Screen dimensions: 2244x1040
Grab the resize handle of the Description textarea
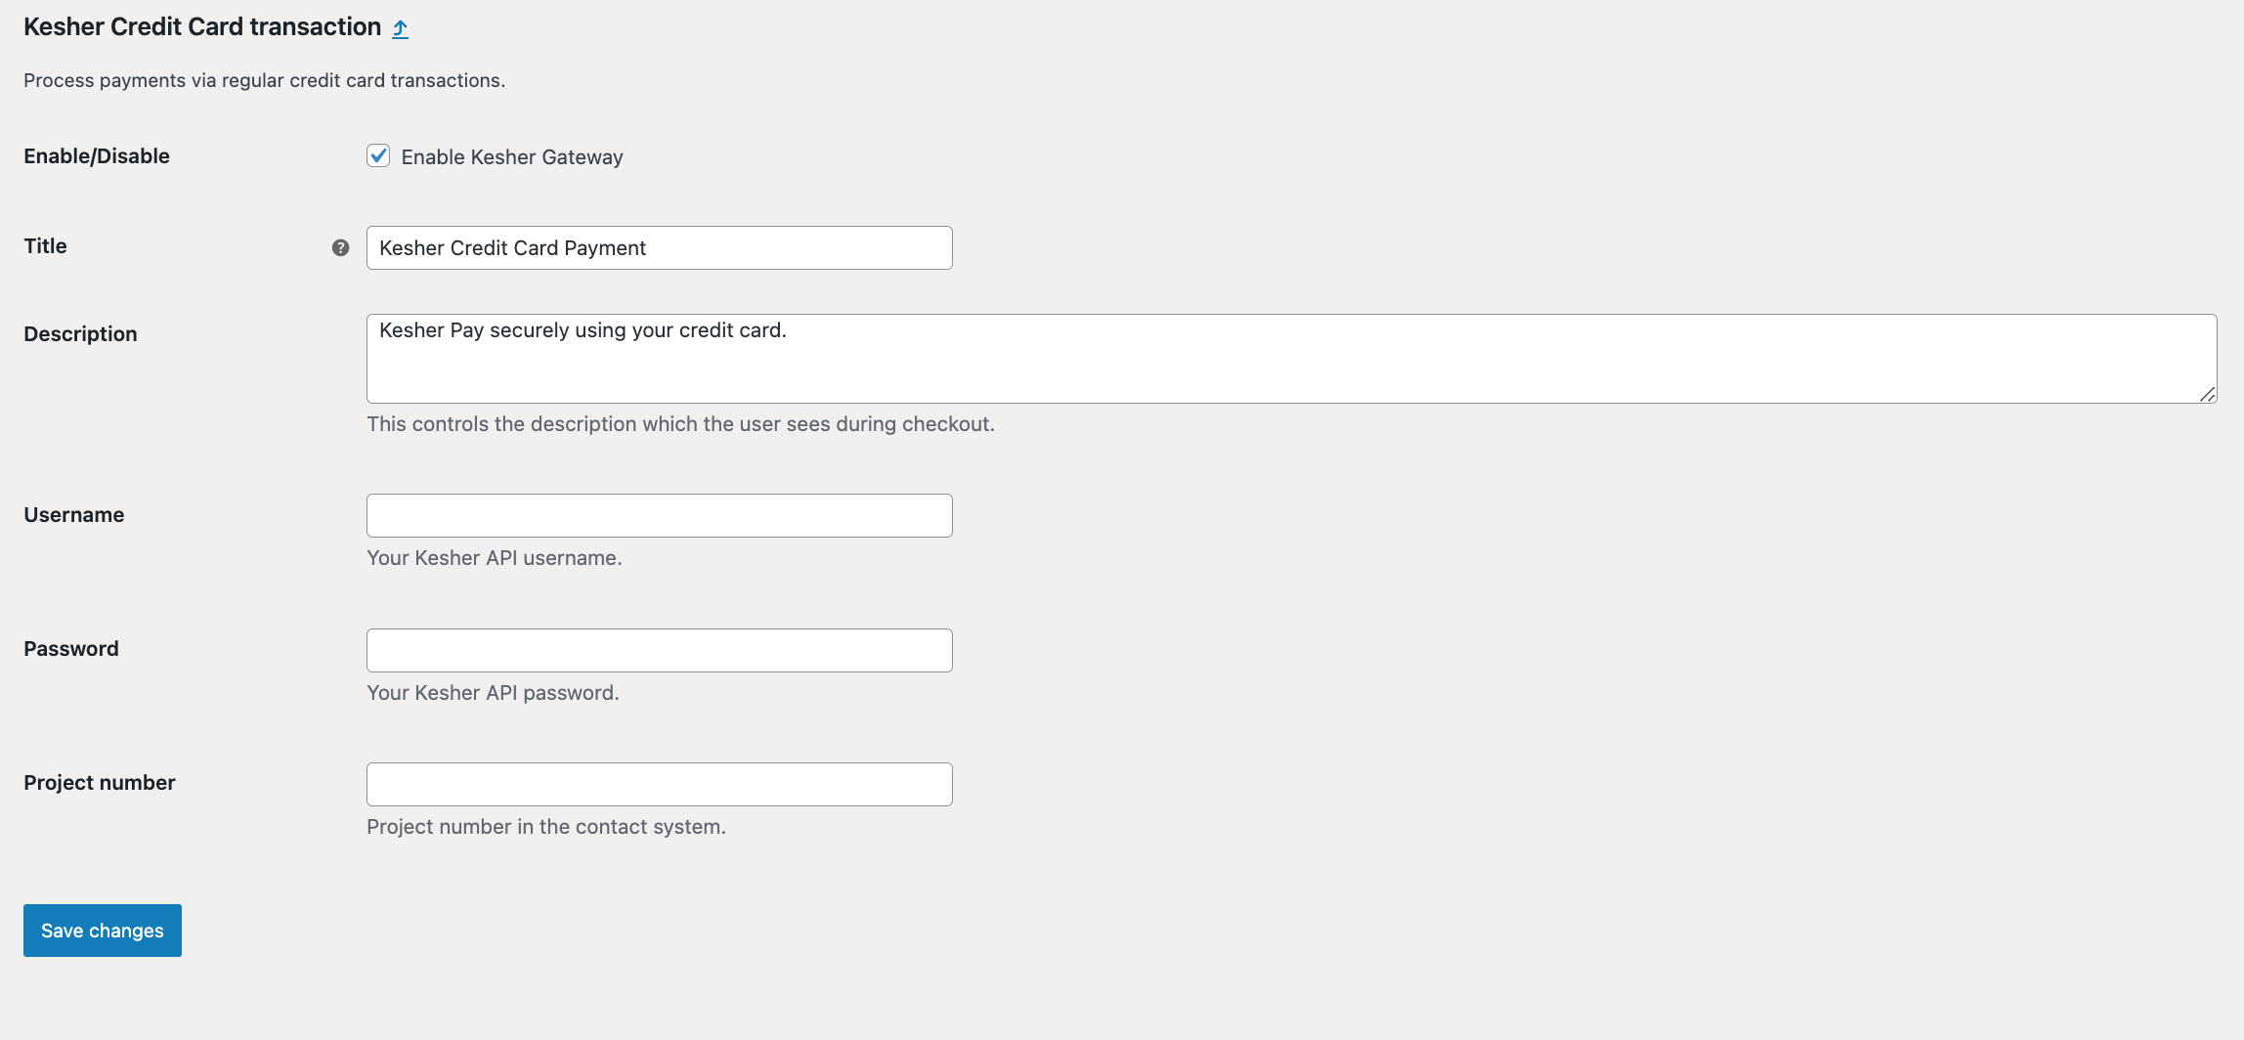click(x=2207, y=394)
